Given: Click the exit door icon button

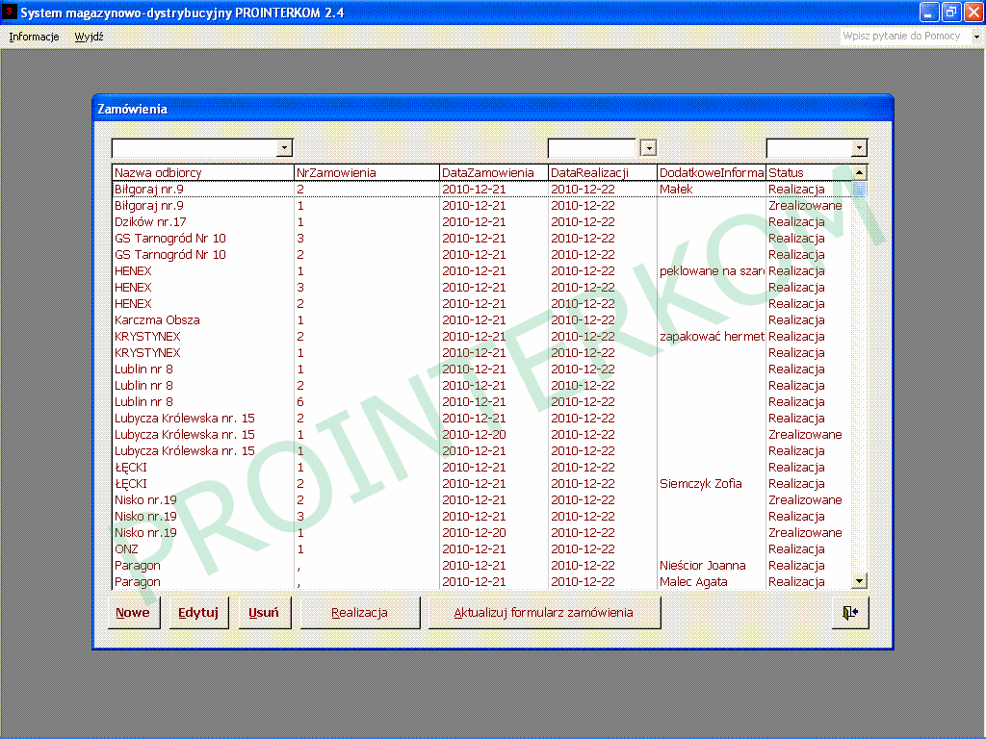Looking at the screenshot, I should click(x=850, y=613).
